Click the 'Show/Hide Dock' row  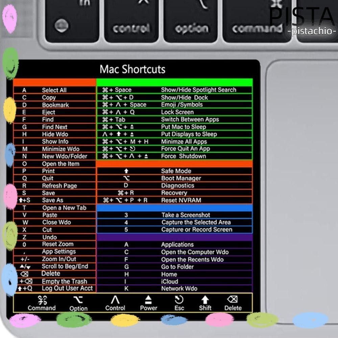click(175, 97)
